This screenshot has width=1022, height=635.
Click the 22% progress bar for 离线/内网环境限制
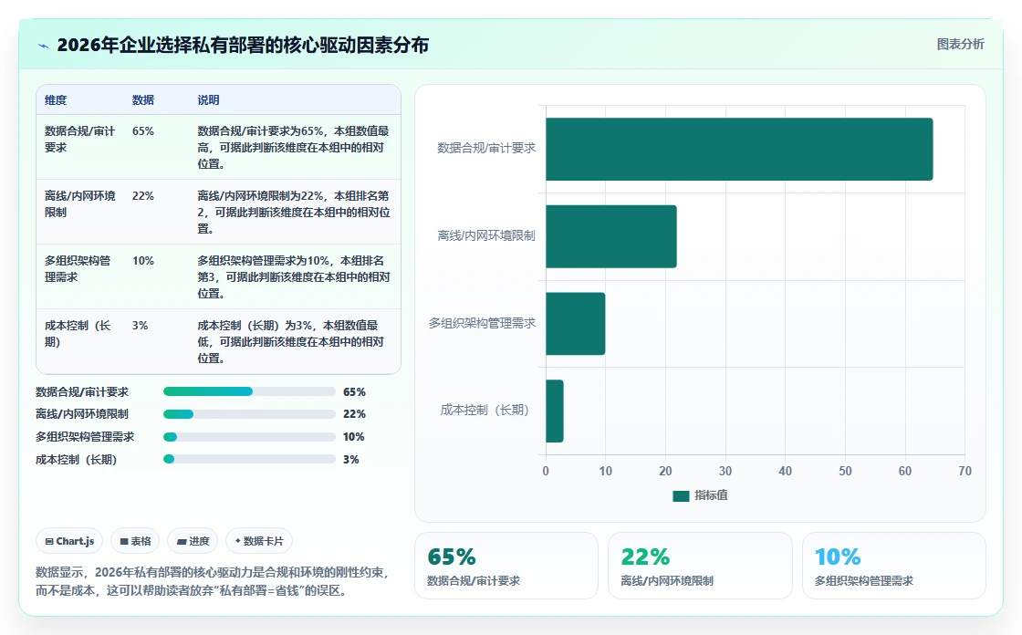(249, 414)
